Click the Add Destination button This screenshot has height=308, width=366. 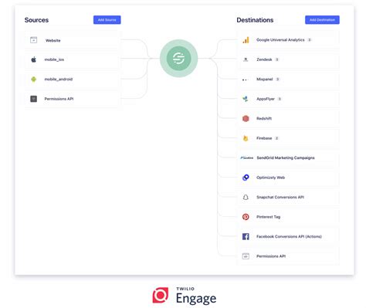click(322, 20)
